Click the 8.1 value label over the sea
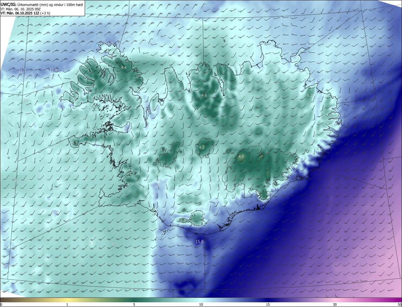The width and height of the screenshot is (402, 307). (x=114, y=244)
